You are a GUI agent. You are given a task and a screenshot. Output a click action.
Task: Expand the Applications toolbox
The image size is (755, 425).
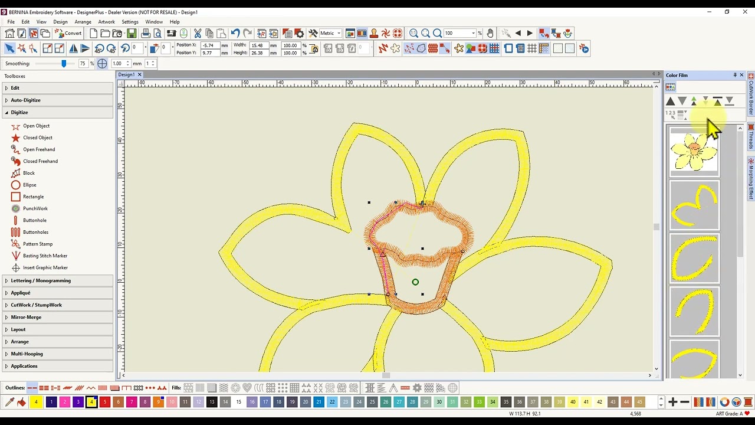(58, 366)
